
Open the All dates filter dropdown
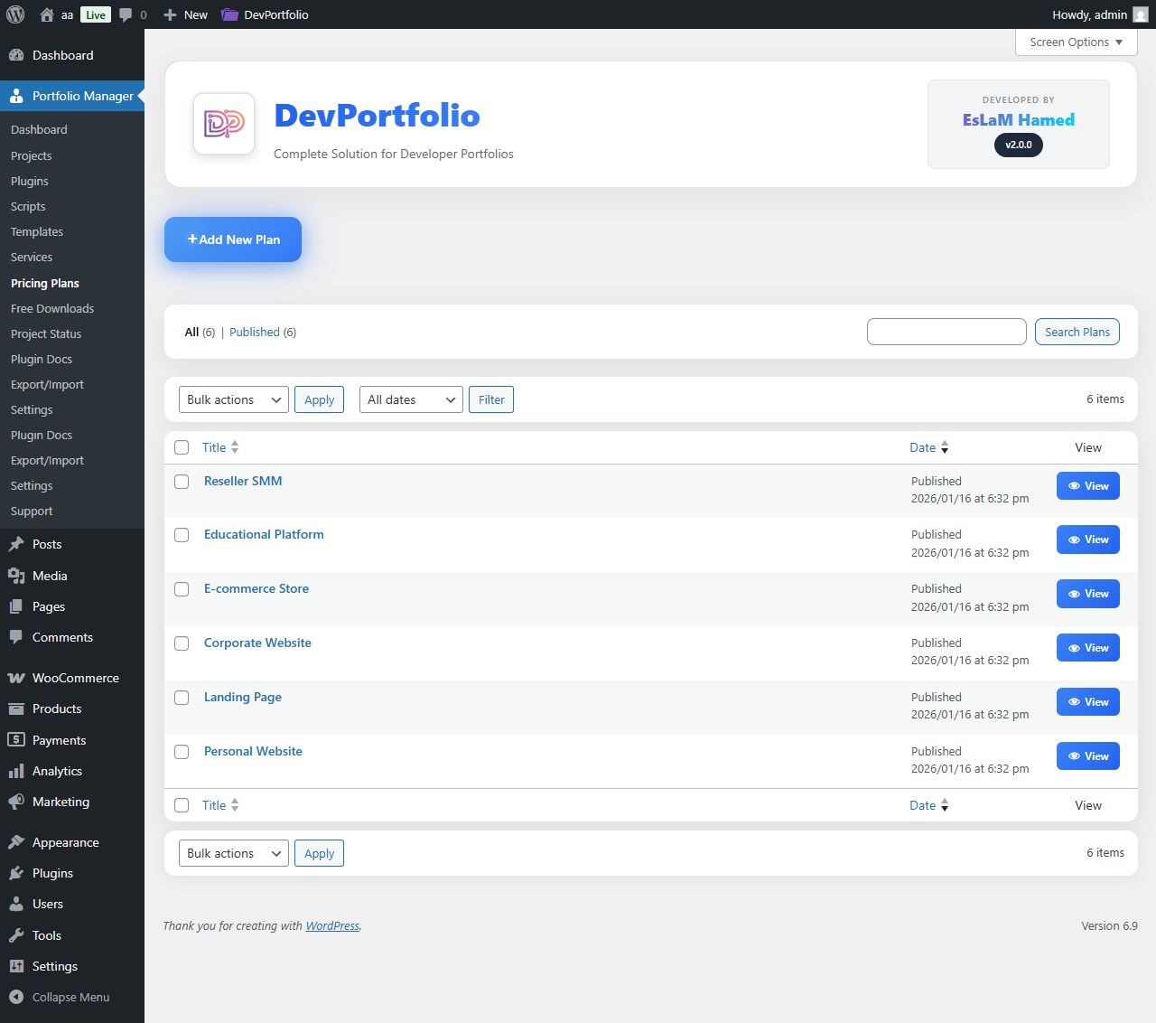[412, 399]
